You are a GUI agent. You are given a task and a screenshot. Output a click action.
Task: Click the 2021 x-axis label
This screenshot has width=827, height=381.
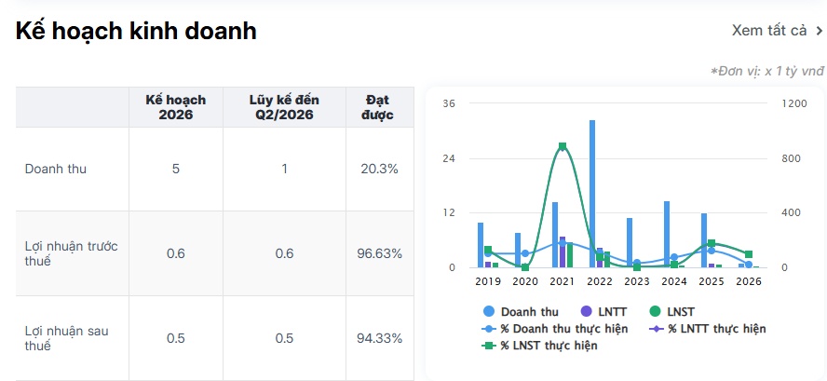pyautogui.click(x=563, y=282)
